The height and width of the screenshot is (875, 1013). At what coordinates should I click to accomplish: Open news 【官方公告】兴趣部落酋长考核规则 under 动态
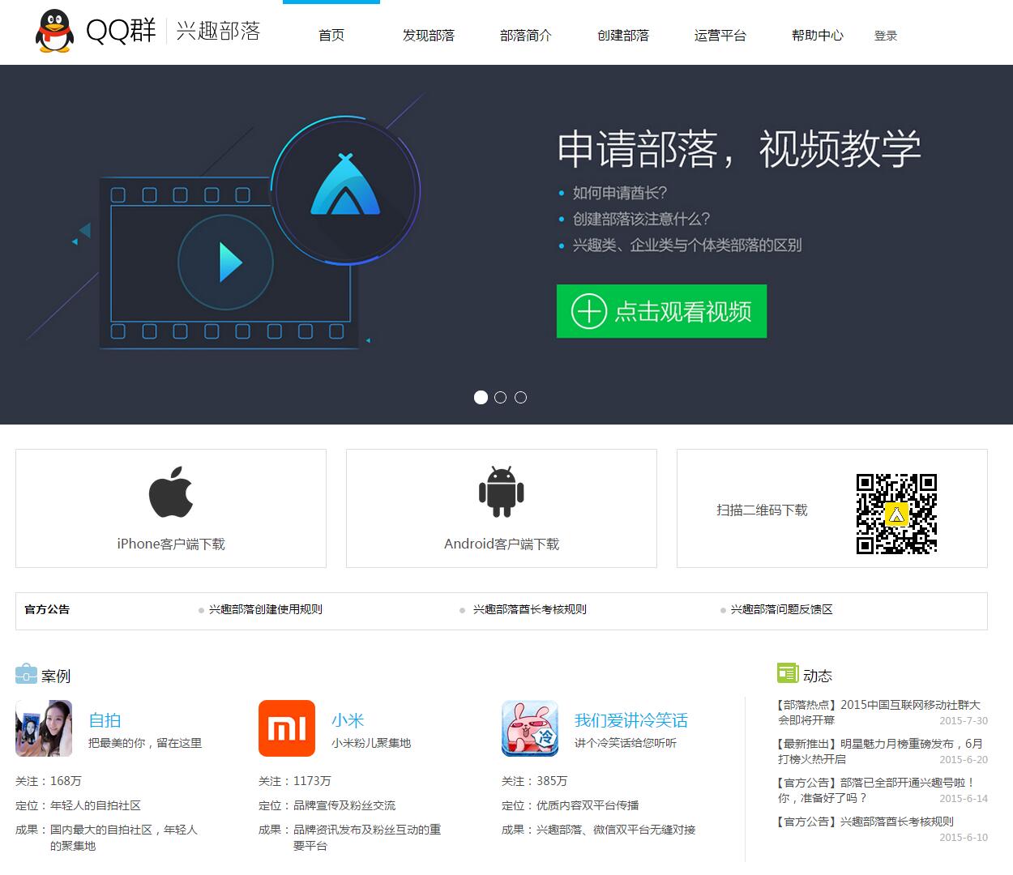click(x=866, y=822)
